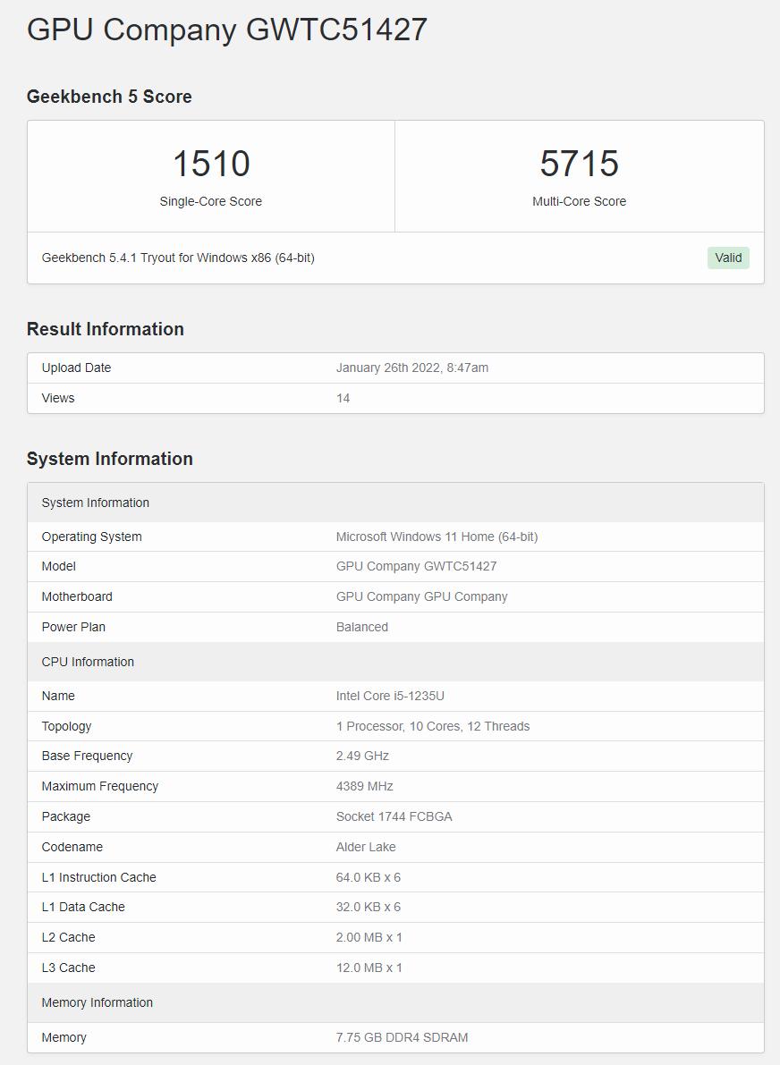Expand the Memory Information section
This screenshot has width=780, height=1065.
(x=97, y=1002)
